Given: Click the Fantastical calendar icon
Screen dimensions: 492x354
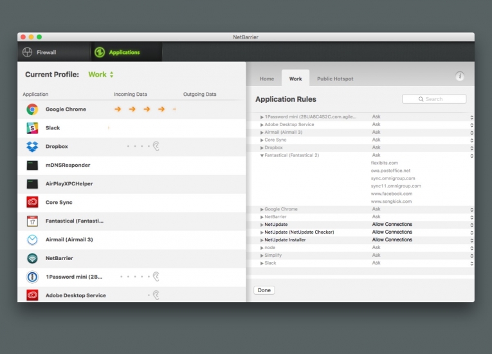Looking at the screenshot, I should [32, 221].
